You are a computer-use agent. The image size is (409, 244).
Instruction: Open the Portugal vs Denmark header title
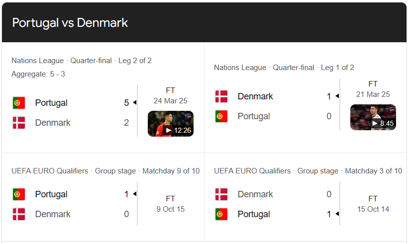(70, 23)
